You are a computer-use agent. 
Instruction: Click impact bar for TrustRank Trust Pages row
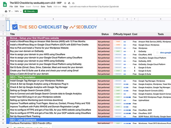point(127,104)
